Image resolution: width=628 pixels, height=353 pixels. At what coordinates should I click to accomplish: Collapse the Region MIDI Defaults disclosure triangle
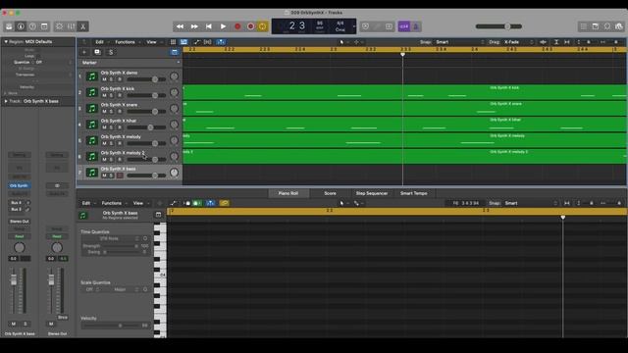tap(6, 41)
